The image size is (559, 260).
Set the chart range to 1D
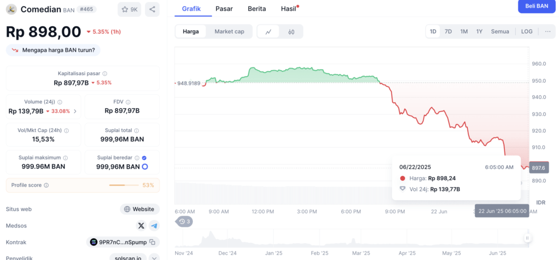[x=433, y=31]
